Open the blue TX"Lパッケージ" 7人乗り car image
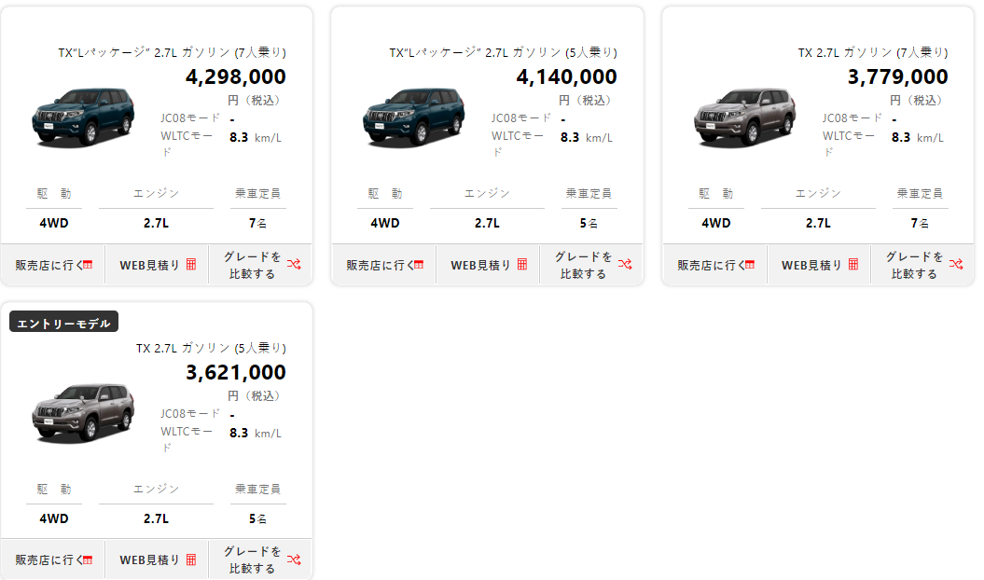 pos(83,116)
